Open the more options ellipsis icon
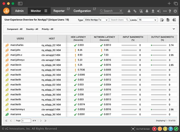The width and height of the screenshot is (180, 132). click(x=165, y=11)
